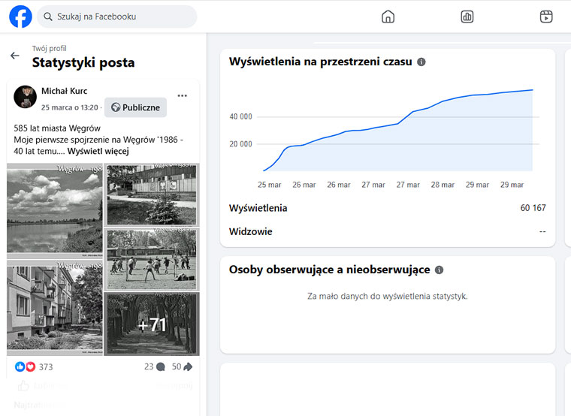Open the Reels video icon
The image size is (571, 416).
(x=546, y=17)
